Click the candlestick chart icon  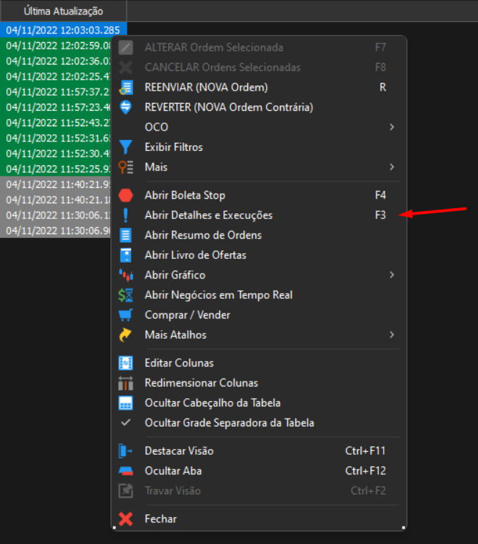coord(125,275)
